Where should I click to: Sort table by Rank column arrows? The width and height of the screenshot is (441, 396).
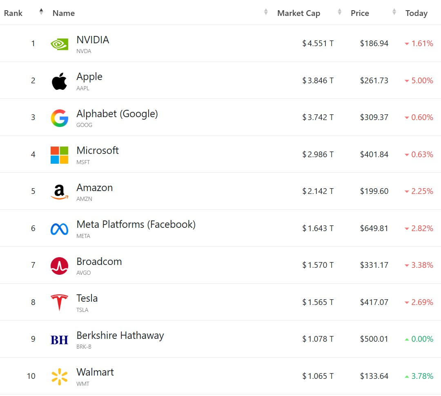point(41,12)
